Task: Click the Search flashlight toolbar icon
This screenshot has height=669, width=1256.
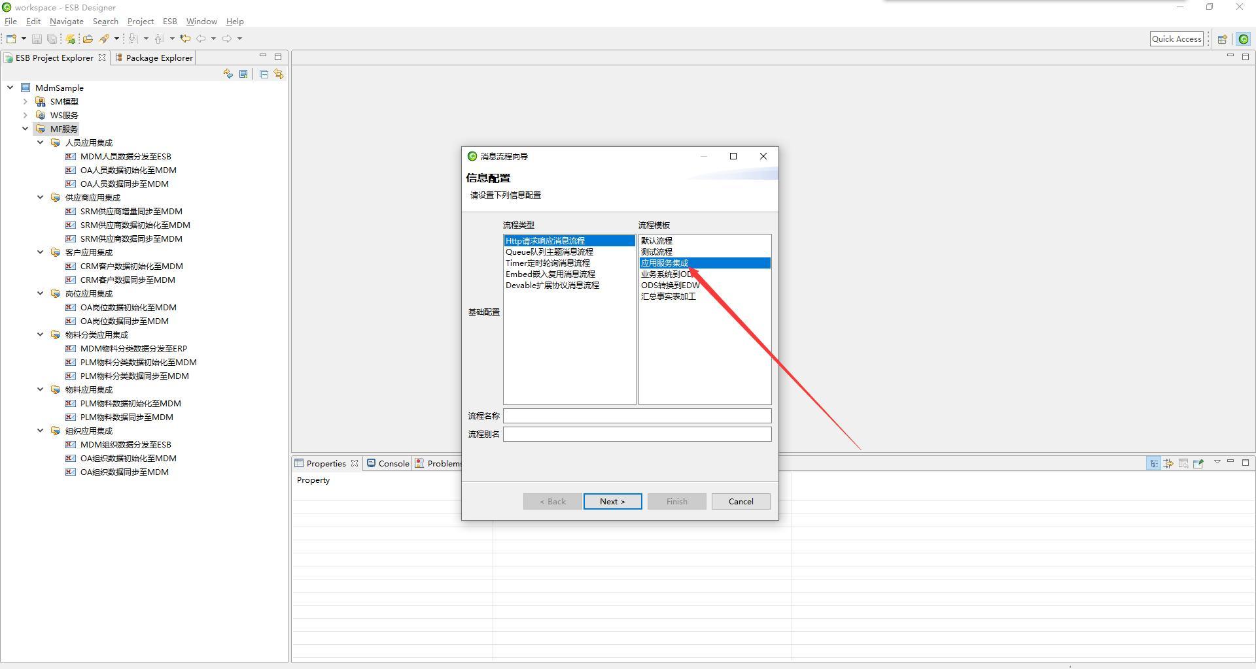Action: [104, 39]
